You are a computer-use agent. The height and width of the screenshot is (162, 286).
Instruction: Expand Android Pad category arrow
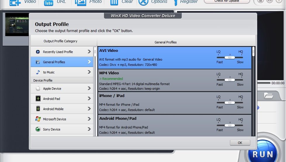(89, 98)
